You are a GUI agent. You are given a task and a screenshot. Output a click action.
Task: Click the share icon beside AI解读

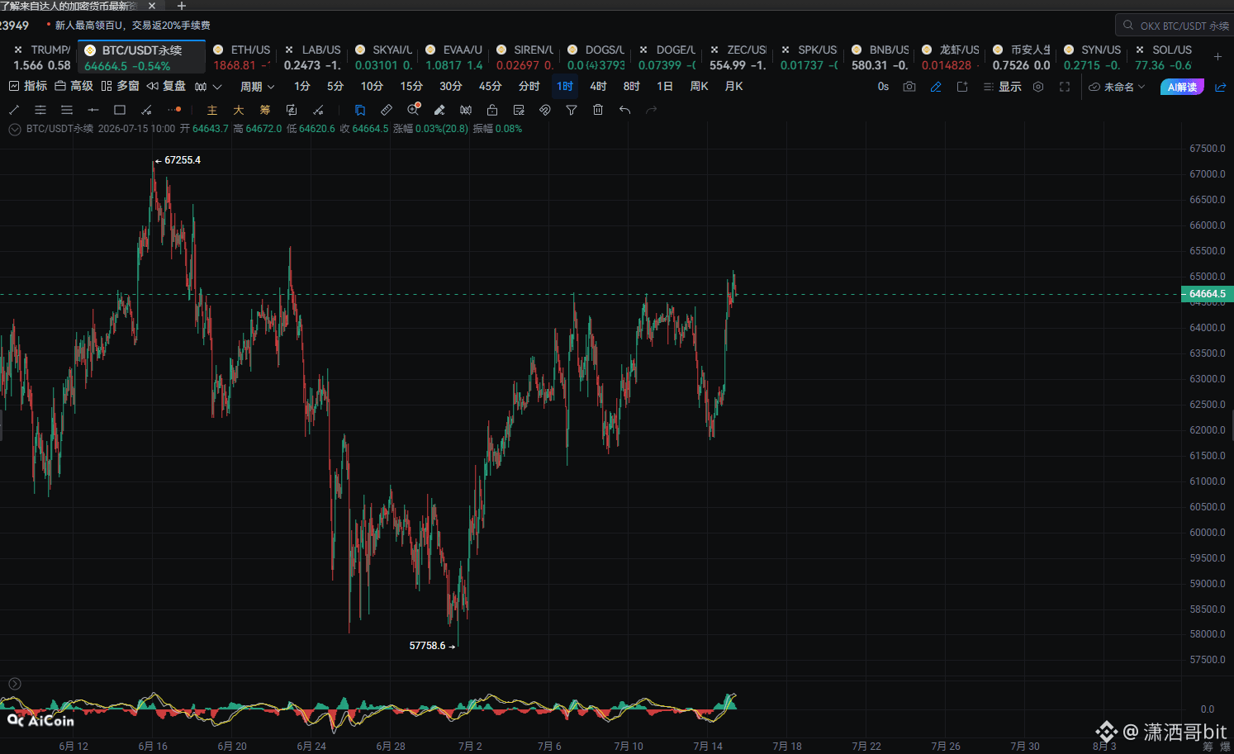coord(1220,87)
